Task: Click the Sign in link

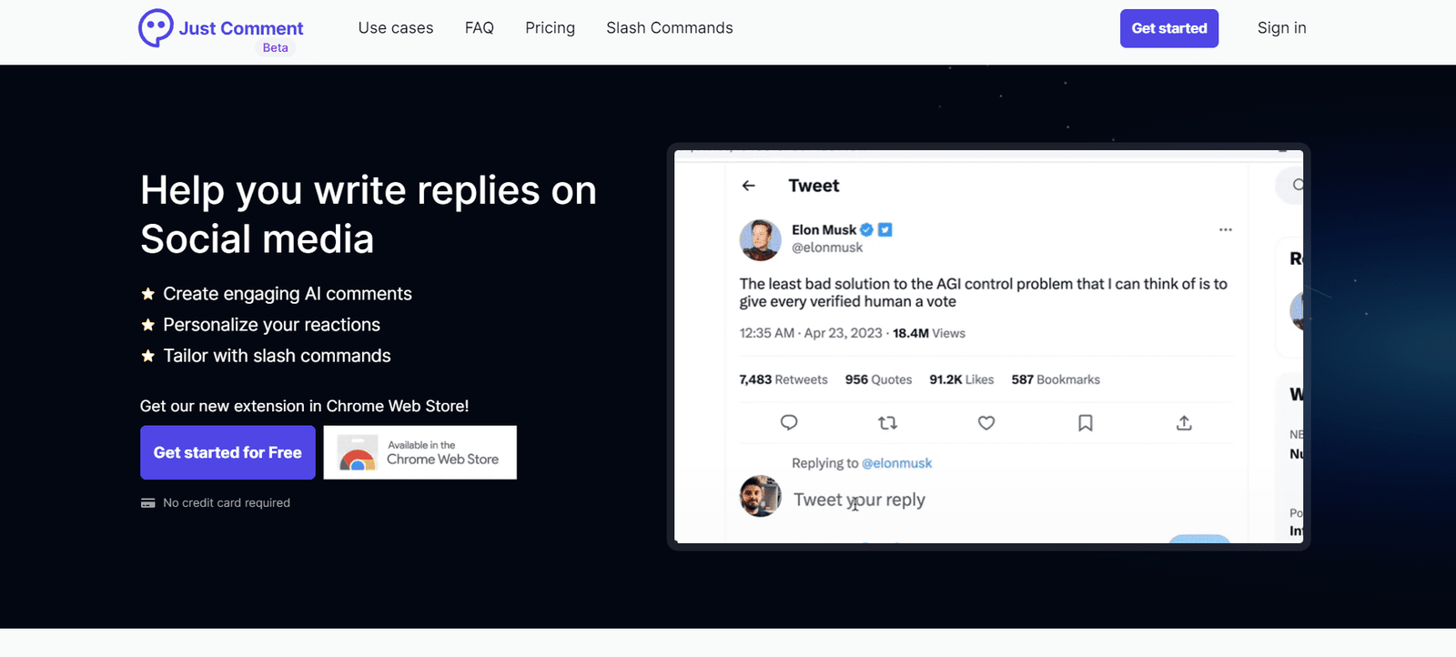Action: 1281,28
